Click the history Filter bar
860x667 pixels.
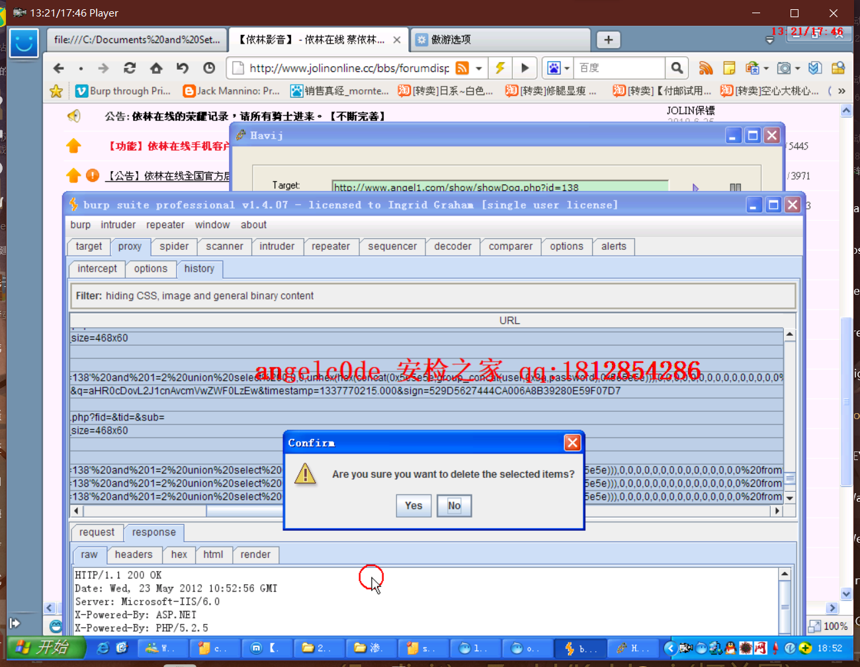(x=433, y=296)
